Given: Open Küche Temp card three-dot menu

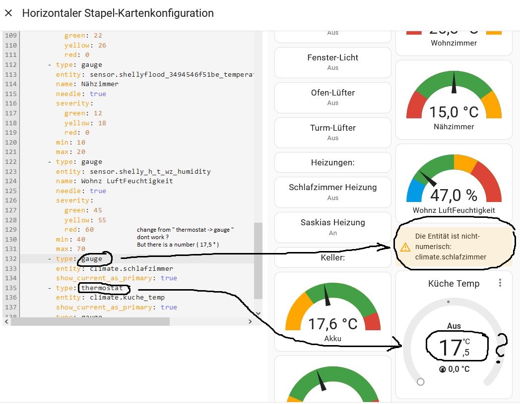Looking at the screenshot, I should click(x=500, y=283).
